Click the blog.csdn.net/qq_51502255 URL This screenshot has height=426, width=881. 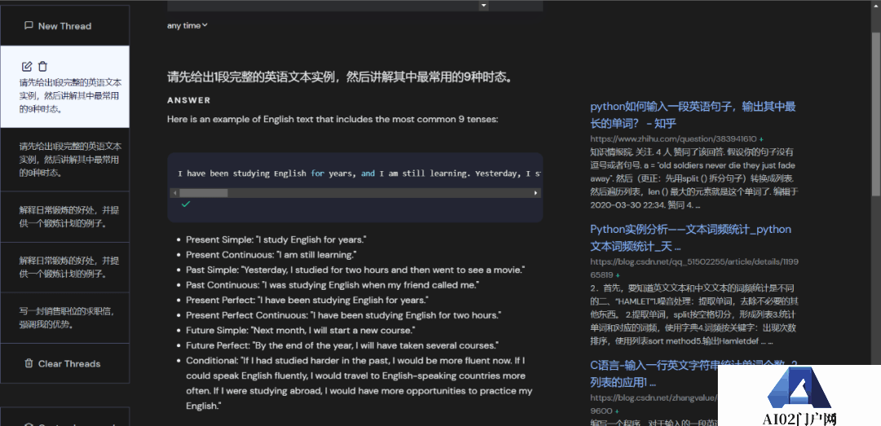click(x=694, y=268)
